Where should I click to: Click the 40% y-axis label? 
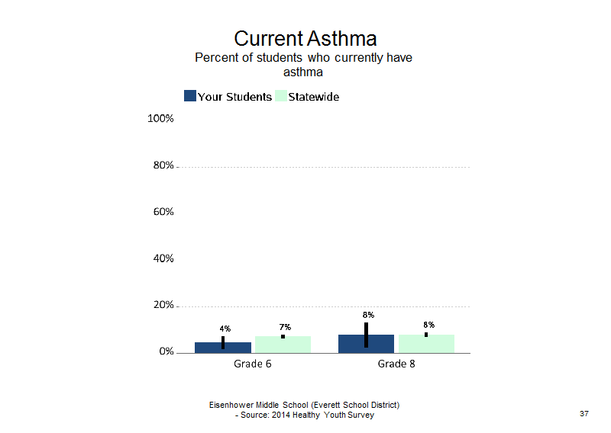[x=163, y=258]
